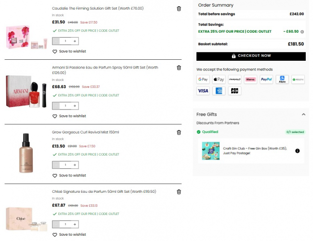Screen dimensions: 313x241
Task: Click the Checkout Now button
Action: click(x=251, y=56)
